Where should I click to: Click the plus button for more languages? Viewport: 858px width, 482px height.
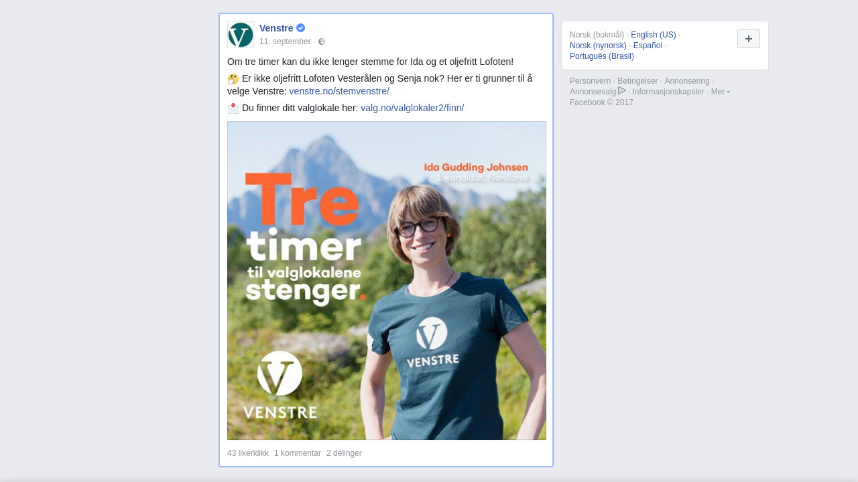coord(749,39)
